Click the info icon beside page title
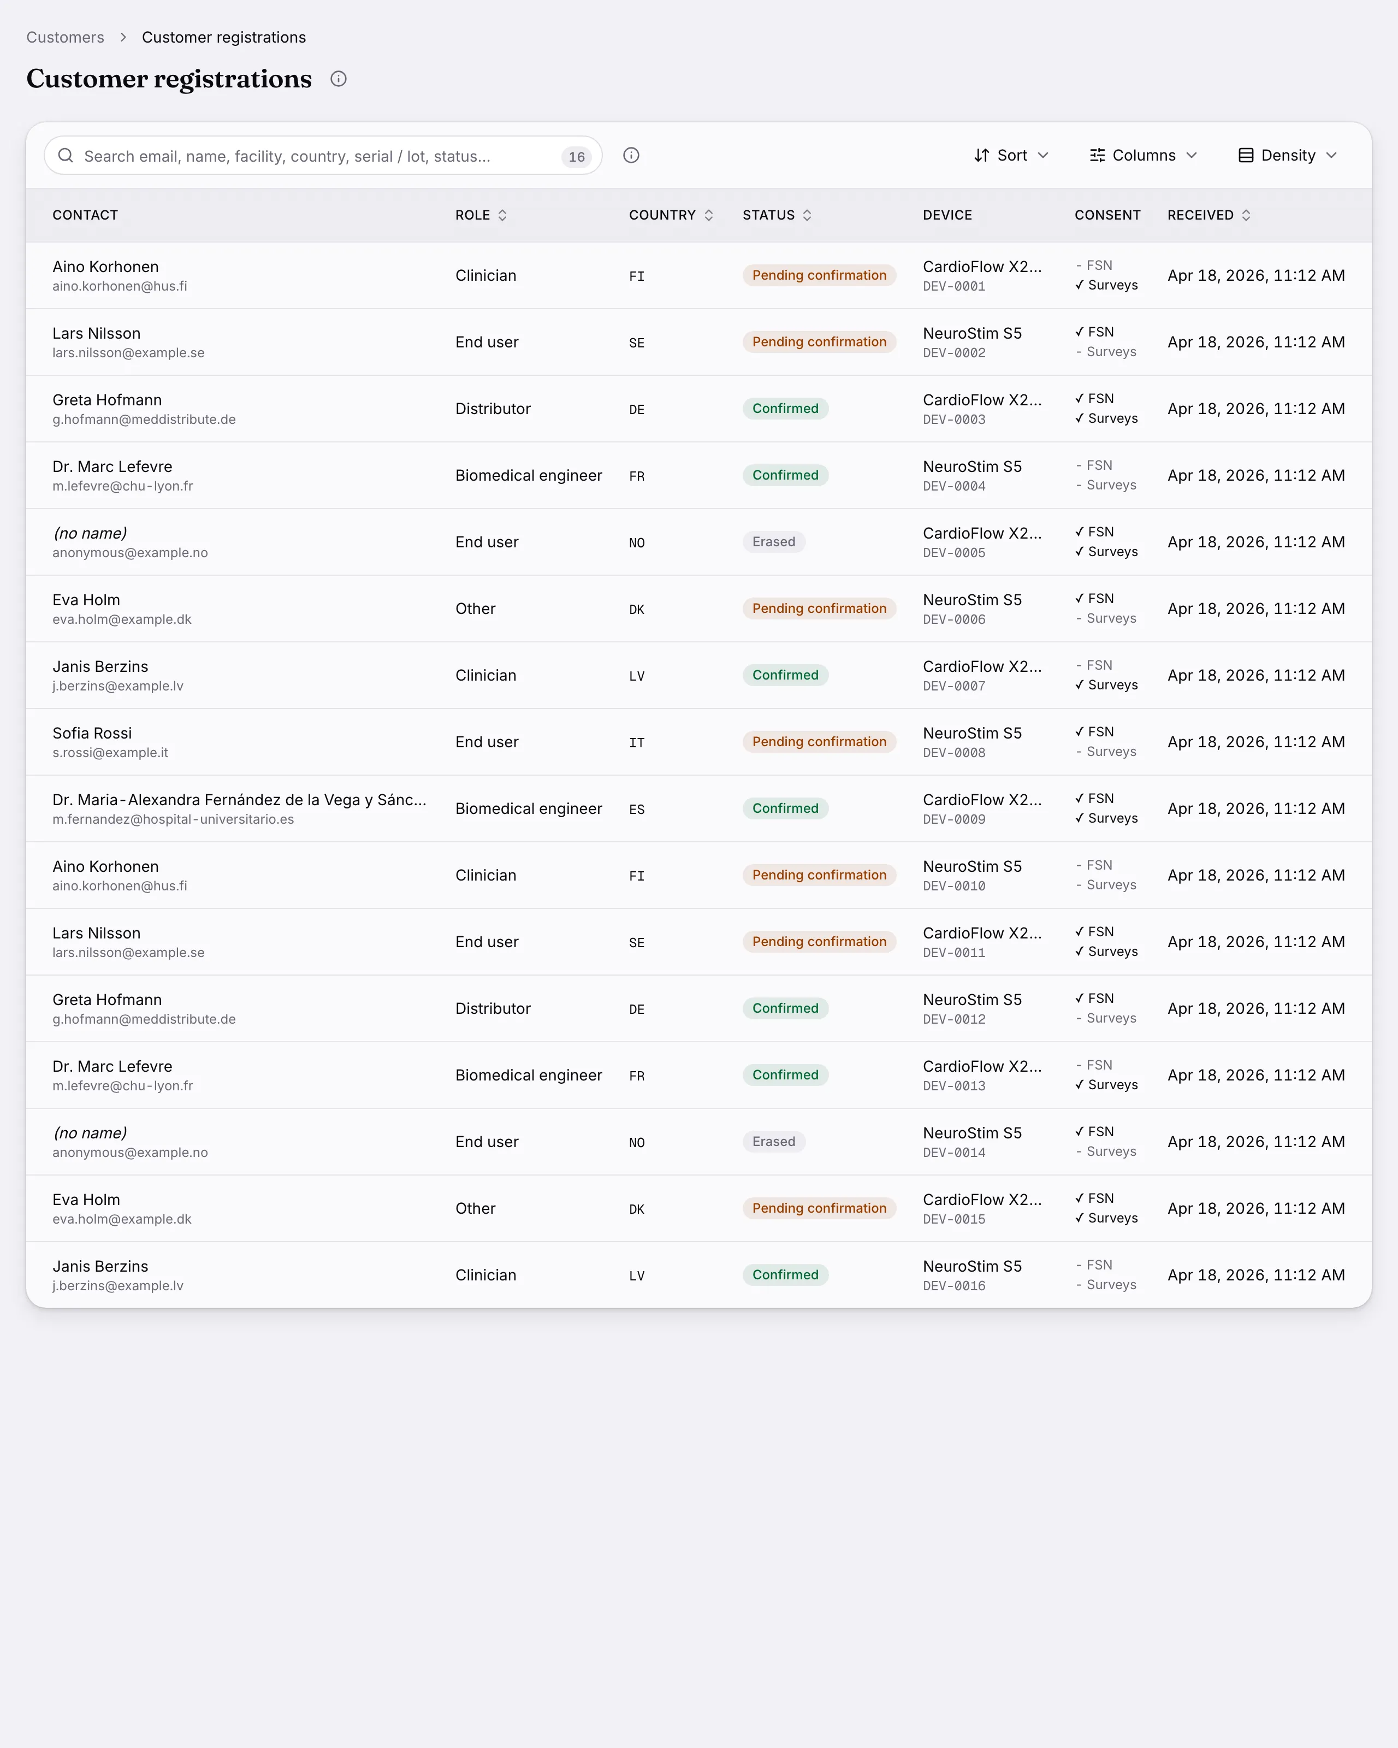Screen dimensions: 1398x1748 [339, 79]
